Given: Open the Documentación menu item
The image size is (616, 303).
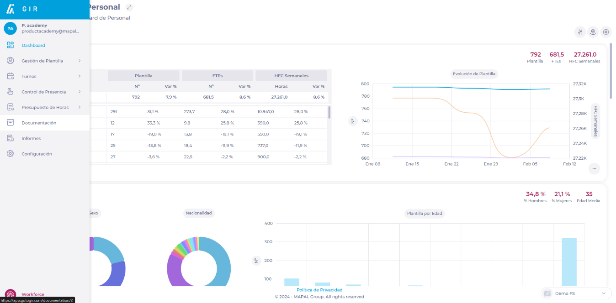Looking at the screenshot, I should click(x=39, y=123).
